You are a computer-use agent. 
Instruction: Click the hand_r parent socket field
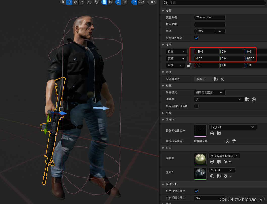203,79
